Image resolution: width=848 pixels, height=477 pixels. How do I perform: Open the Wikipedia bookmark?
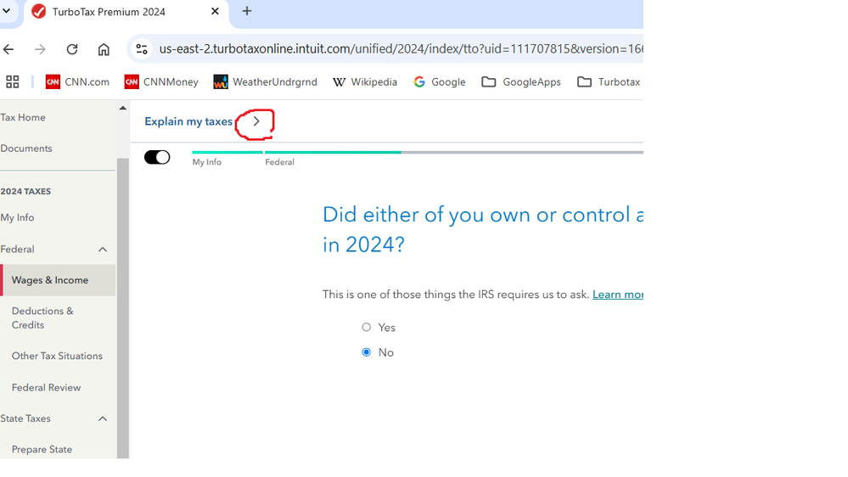click(x=365, y=81)
